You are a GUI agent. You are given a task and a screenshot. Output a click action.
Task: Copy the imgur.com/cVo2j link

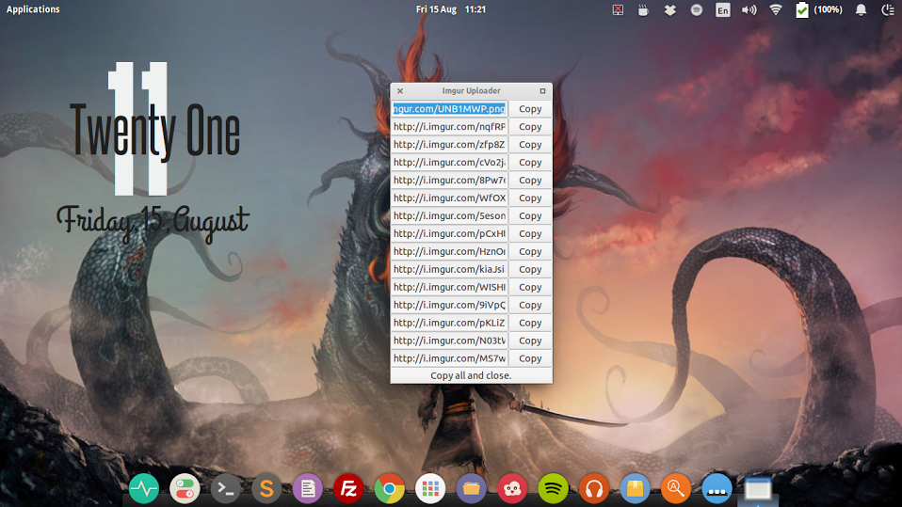(x=530, y=162)
